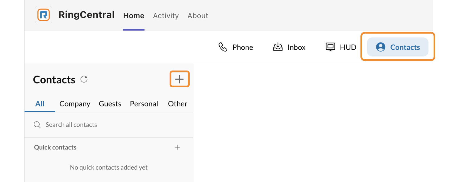Screen dimensions: 457x182
Task: Click the Quick contacts section header
Action: 55,147
